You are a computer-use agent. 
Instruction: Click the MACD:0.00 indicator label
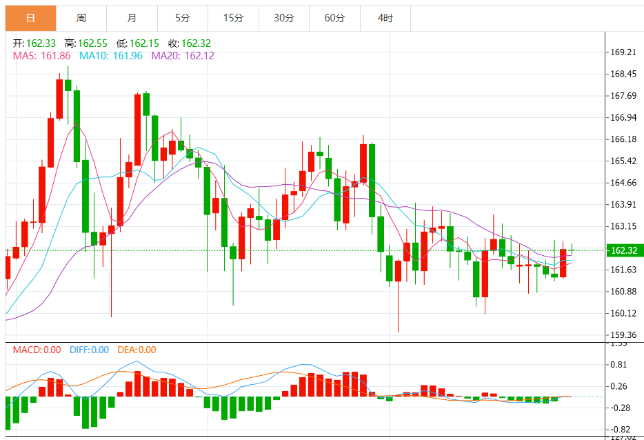click(x=37, y=350)
